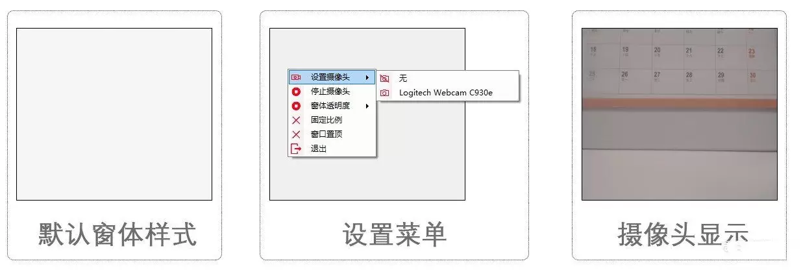Click the round icon beside 窗体透明度
The height and width of the screenshot is (270, 801).
point(296,106)
